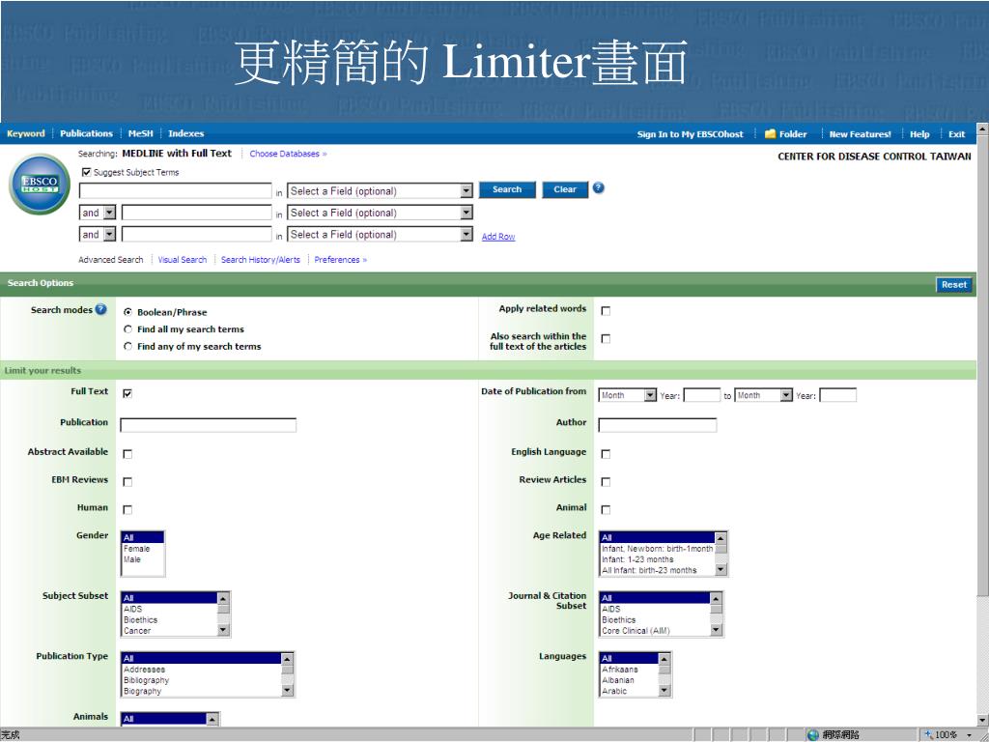
Task: Open the end Month dropdown
Action: click(763, 395)
